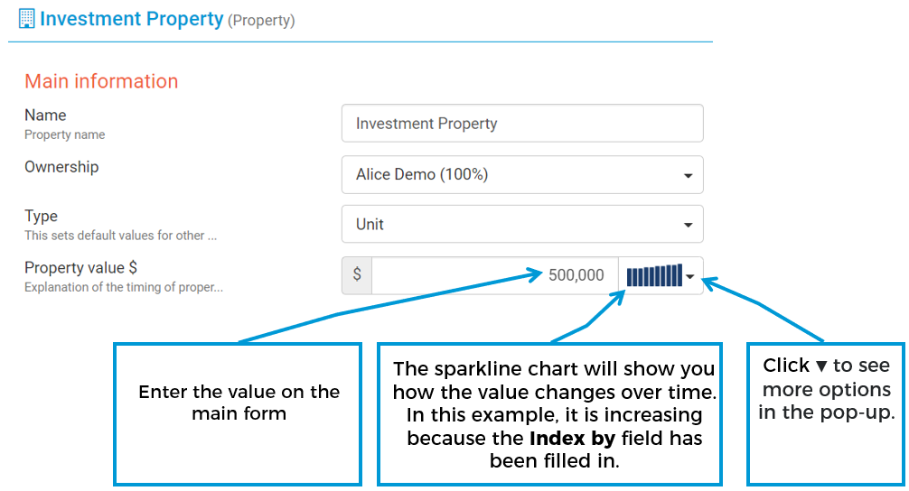Click the Ownership field label
Image resolution: width=909 pixels, height=491 pixels.
(61, 167)
